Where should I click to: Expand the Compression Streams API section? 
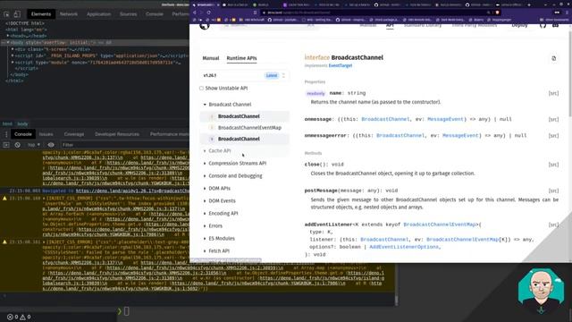(x=205, y=163)
